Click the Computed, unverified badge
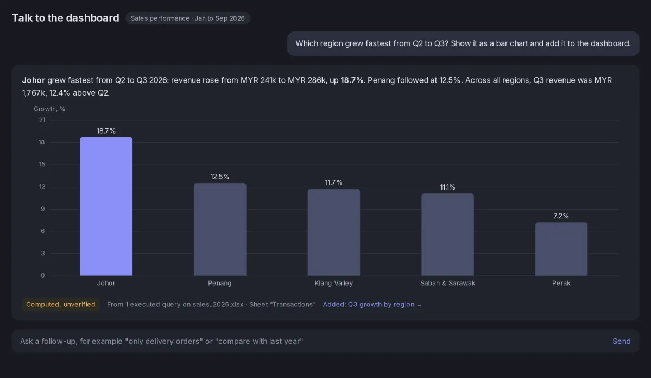Viewport: 651px width, 378px height. (x=61, y=305)
